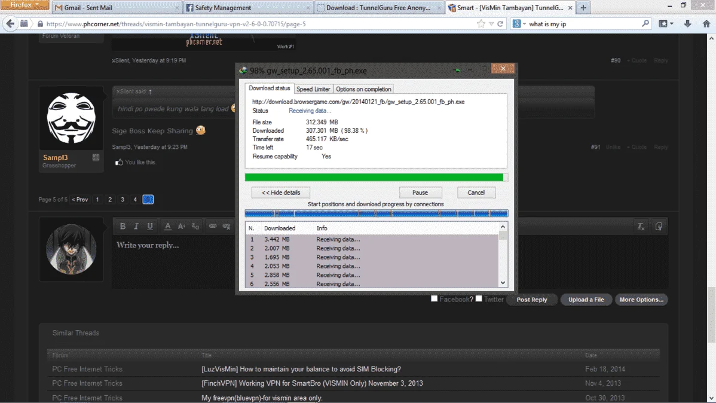Click the small icon beside Sampl3 username
This screenshot has width=716, height=403.
[96, 157]
